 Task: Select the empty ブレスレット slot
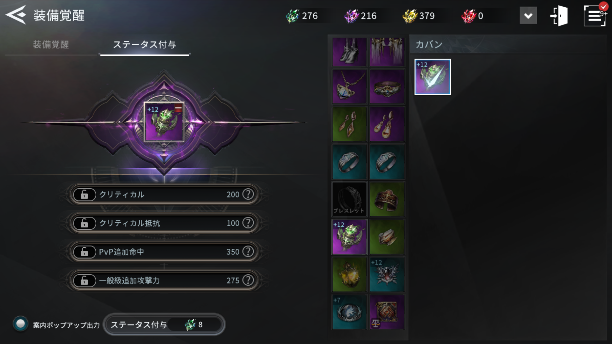[x=349, y=199]
